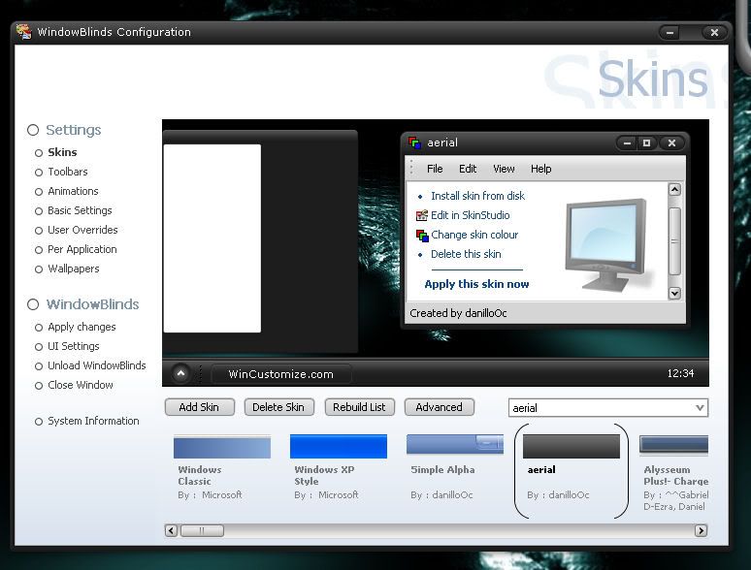Click the preview vertical scrollbar thumb
This screenshot has height=570, width=751.
(674, 241)
